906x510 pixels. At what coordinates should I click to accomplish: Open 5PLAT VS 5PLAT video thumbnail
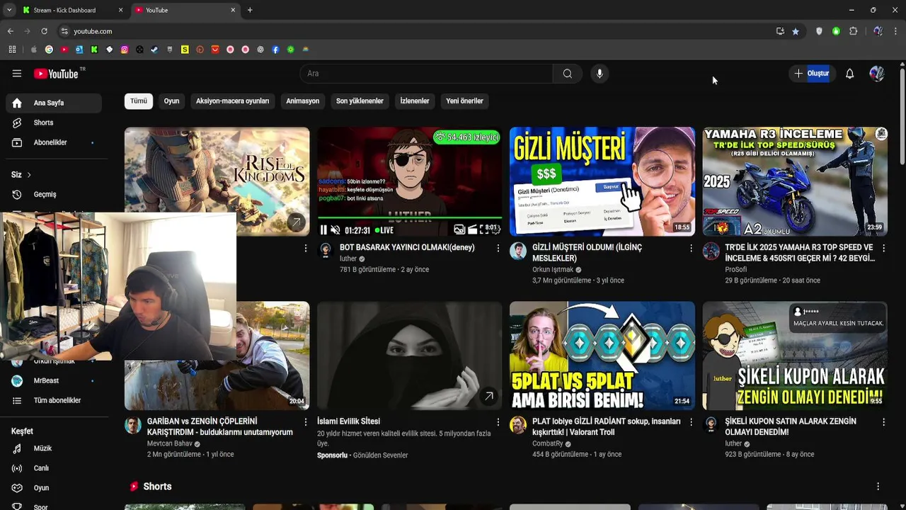tap(602, 356)
